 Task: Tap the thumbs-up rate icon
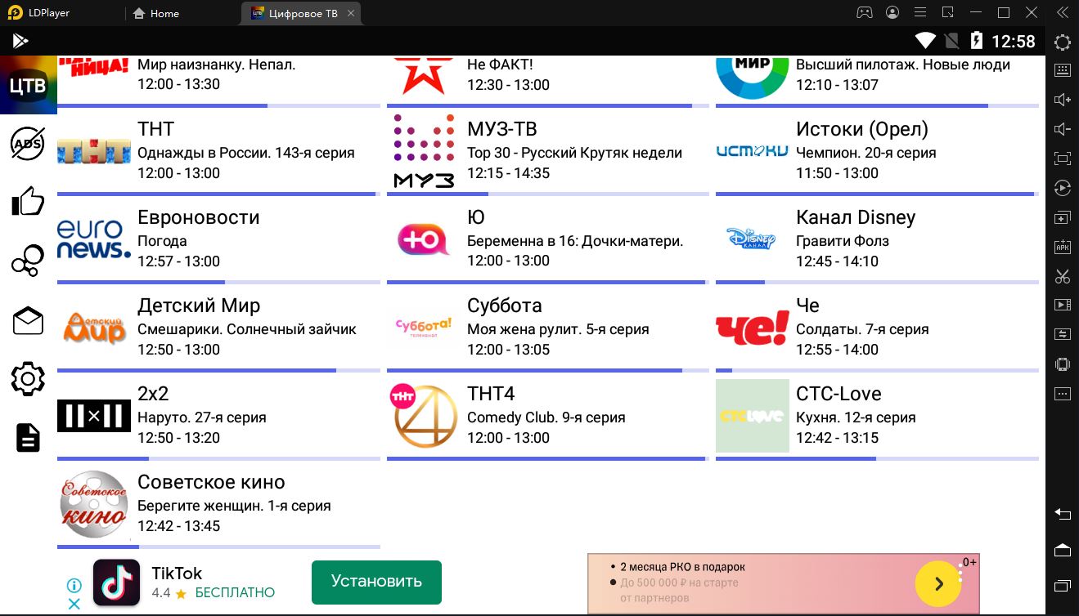tap(28, 201)
